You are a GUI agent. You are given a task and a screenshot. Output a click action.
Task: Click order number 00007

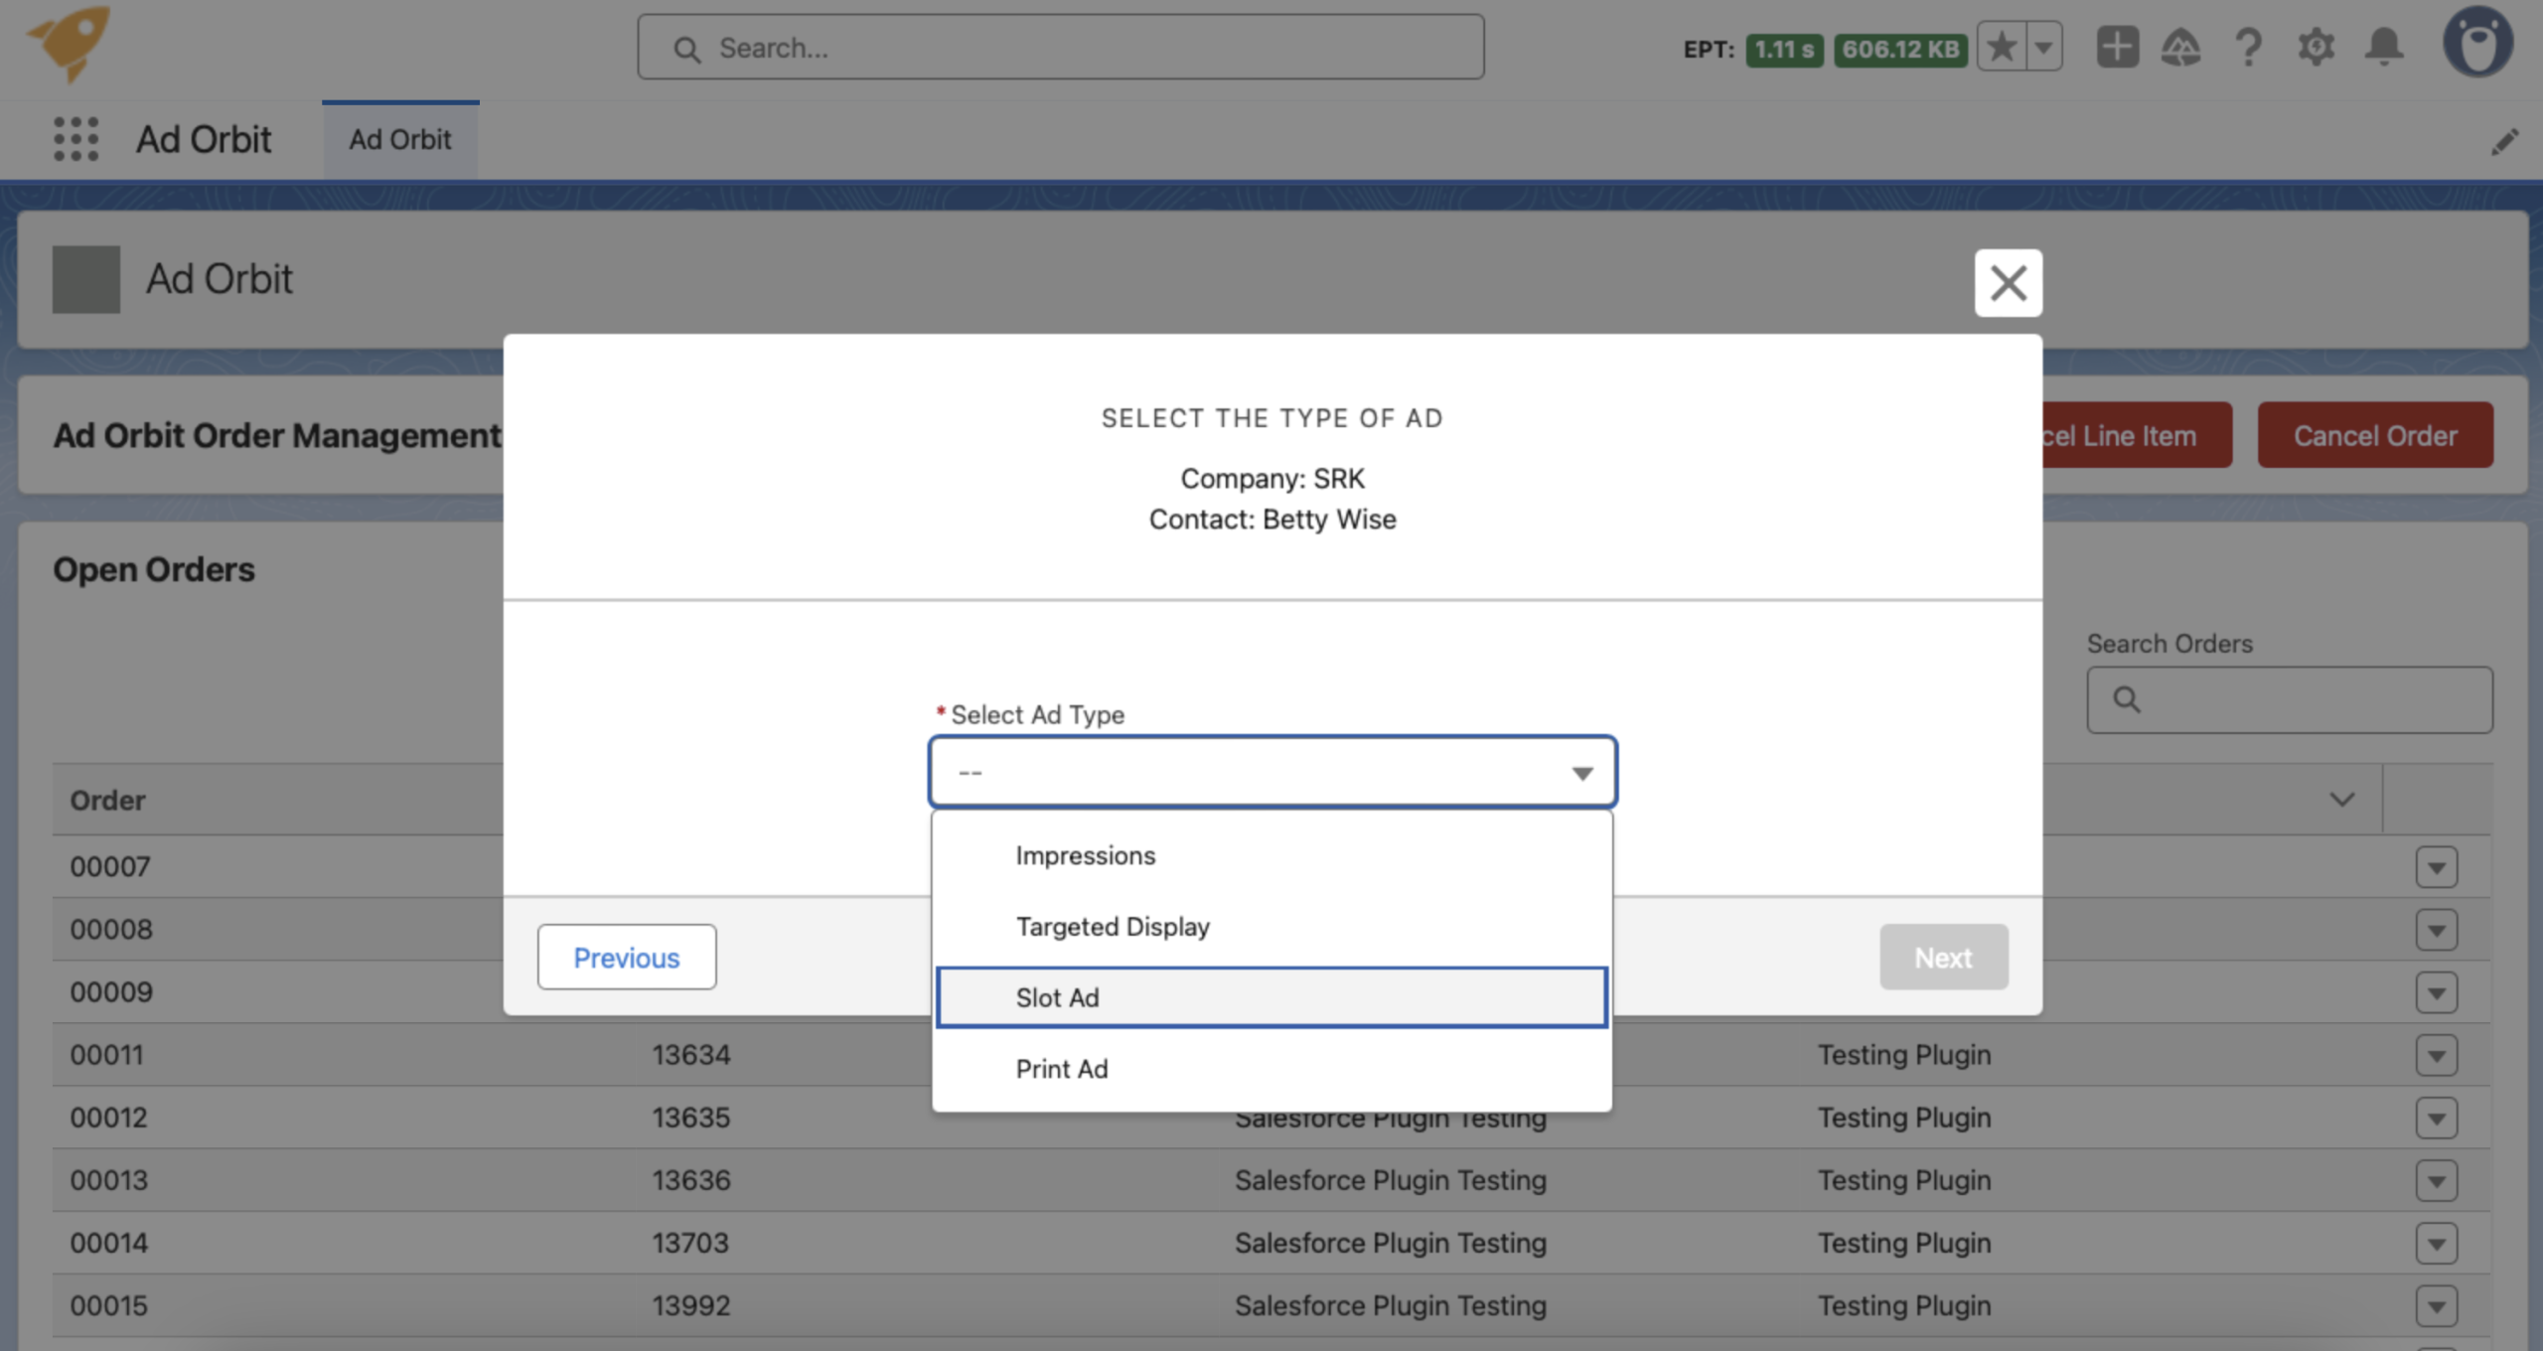pyautogui.click(x=110, y=867)
